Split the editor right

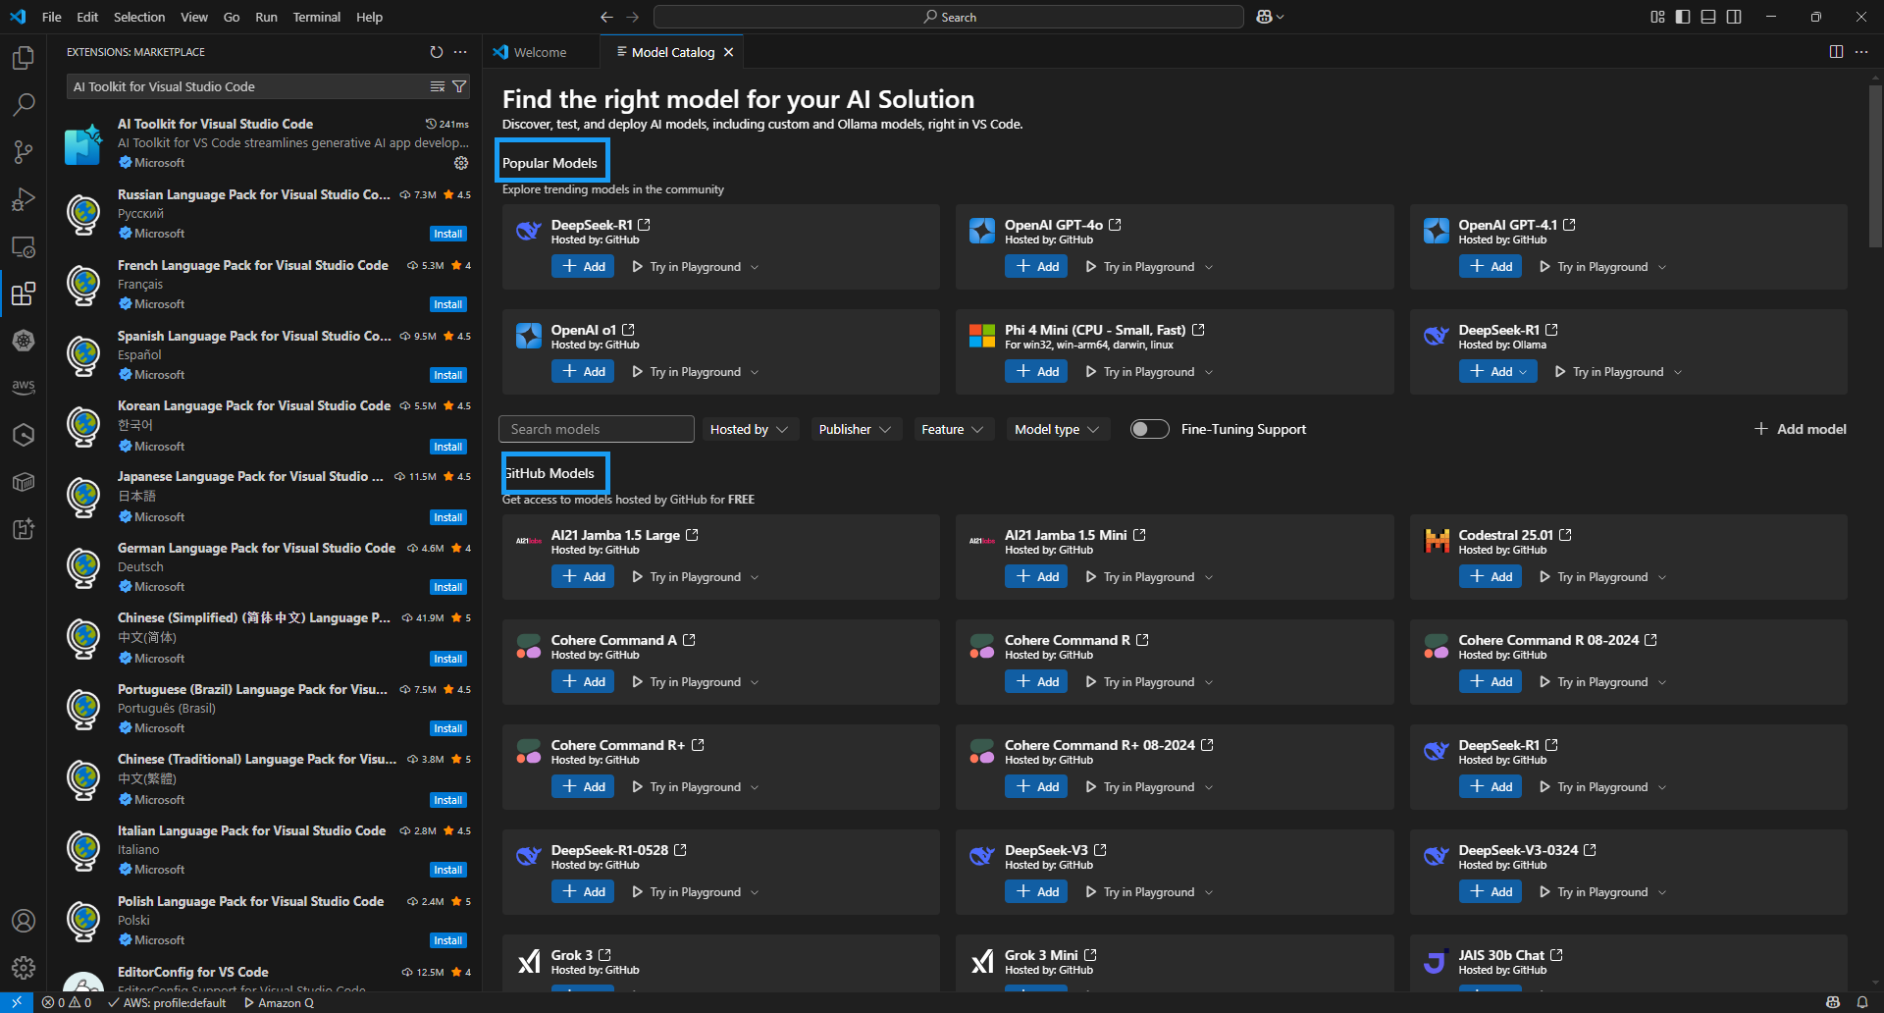pyautogui.click(x=1836, y=52)
